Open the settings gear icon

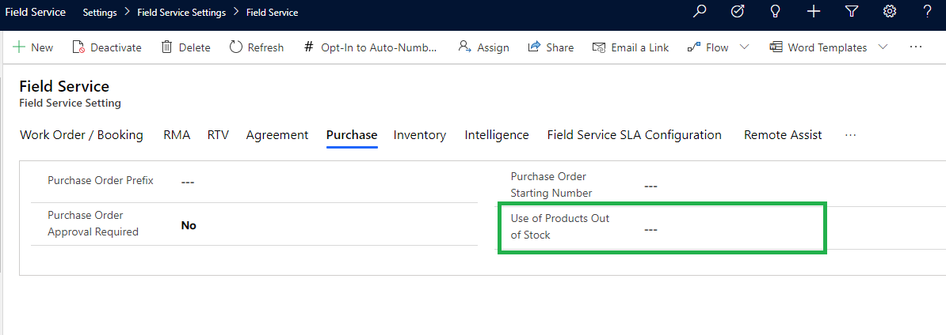click(890, 12)
